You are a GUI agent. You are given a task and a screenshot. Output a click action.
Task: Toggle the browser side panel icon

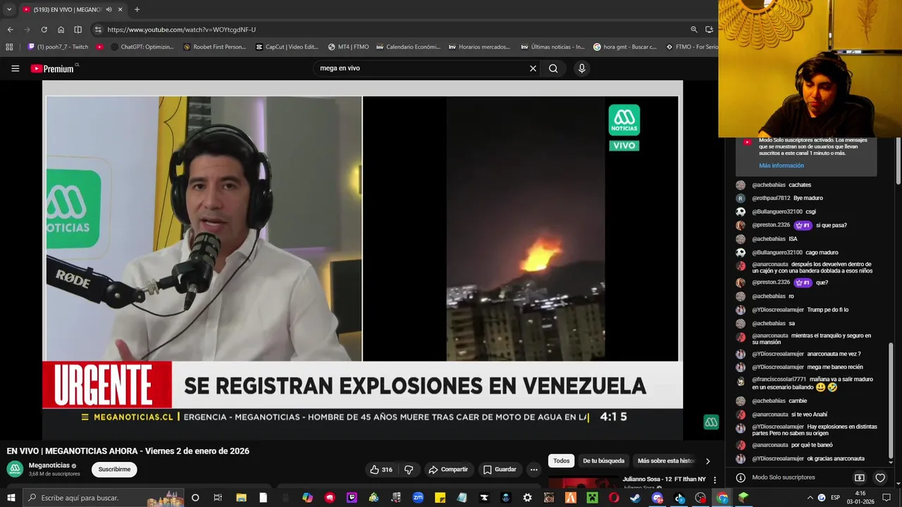78,30
